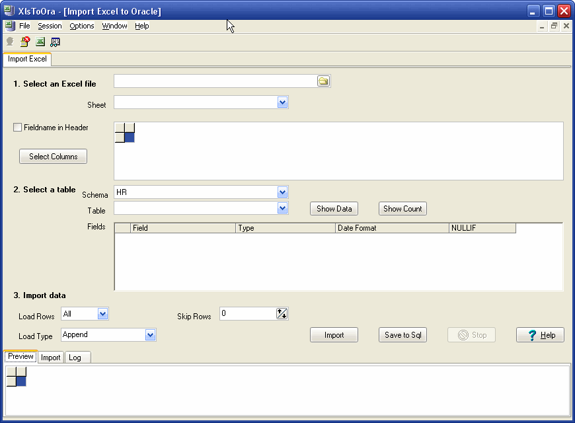Open the Help menu
Screen dimensions: 575x423
tap(142, 26)
